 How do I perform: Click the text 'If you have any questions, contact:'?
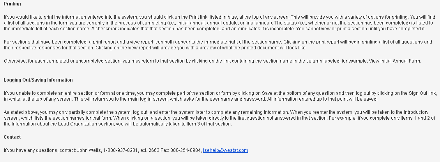(40, 150)
